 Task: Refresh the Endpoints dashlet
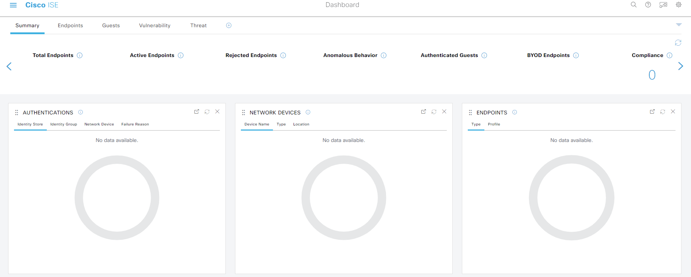663,111
